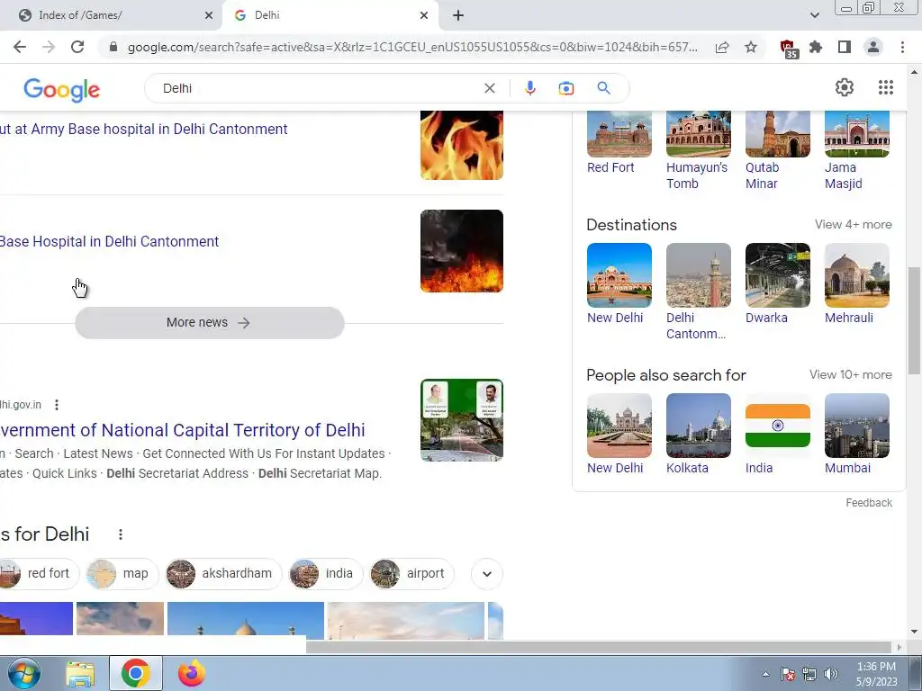Open options beside 'for Delhi' images heading

point(121,534)
